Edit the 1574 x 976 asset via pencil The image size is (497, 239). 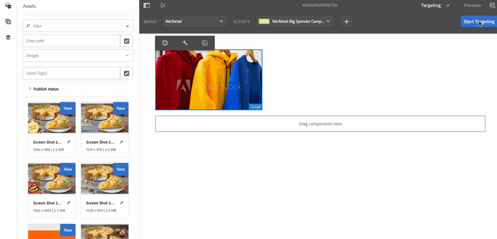pos(122,142)
